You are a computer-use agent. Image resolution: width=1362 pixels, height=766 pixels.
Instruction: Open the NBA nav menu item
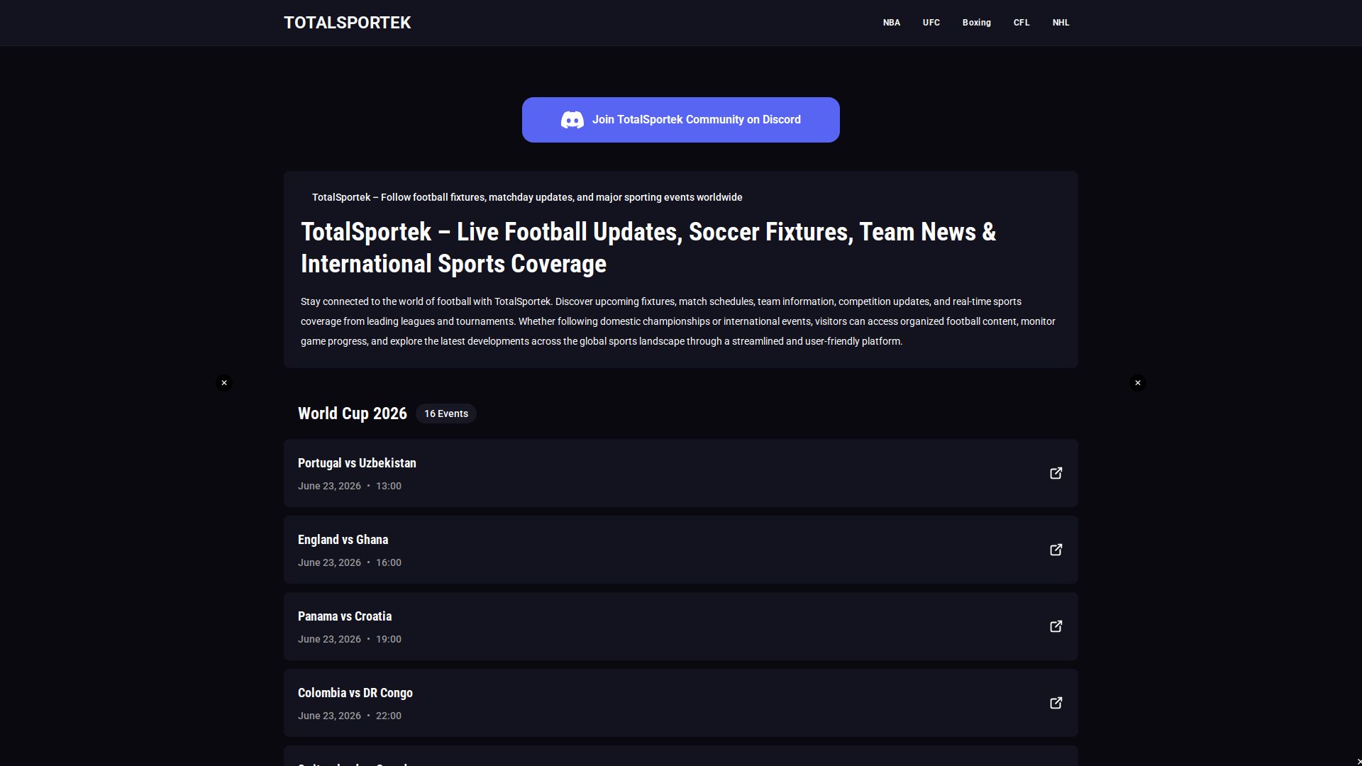point(892,23)
